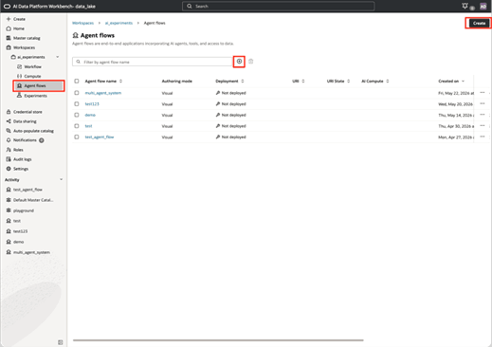This screenshot has height=347, width=492.
Task: Click the Create plus icon in sidebar
Action: [x=9, y=19]
